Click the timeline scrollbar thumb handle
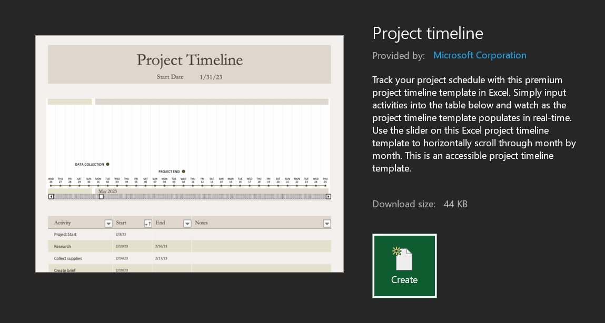The height and width of the screenshot is (323, 605). coord(101,197)
